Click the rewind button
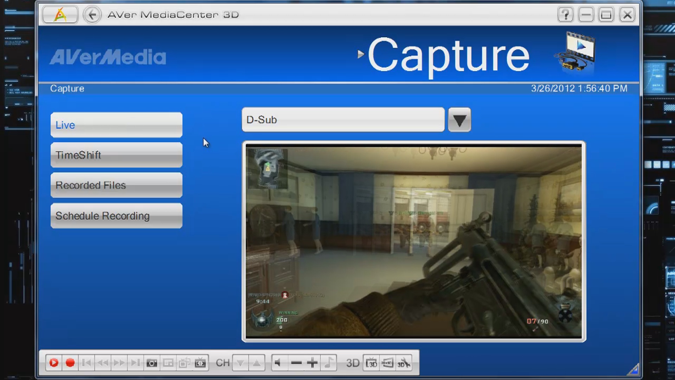This screenshot has height=380, width=675. 103,363
